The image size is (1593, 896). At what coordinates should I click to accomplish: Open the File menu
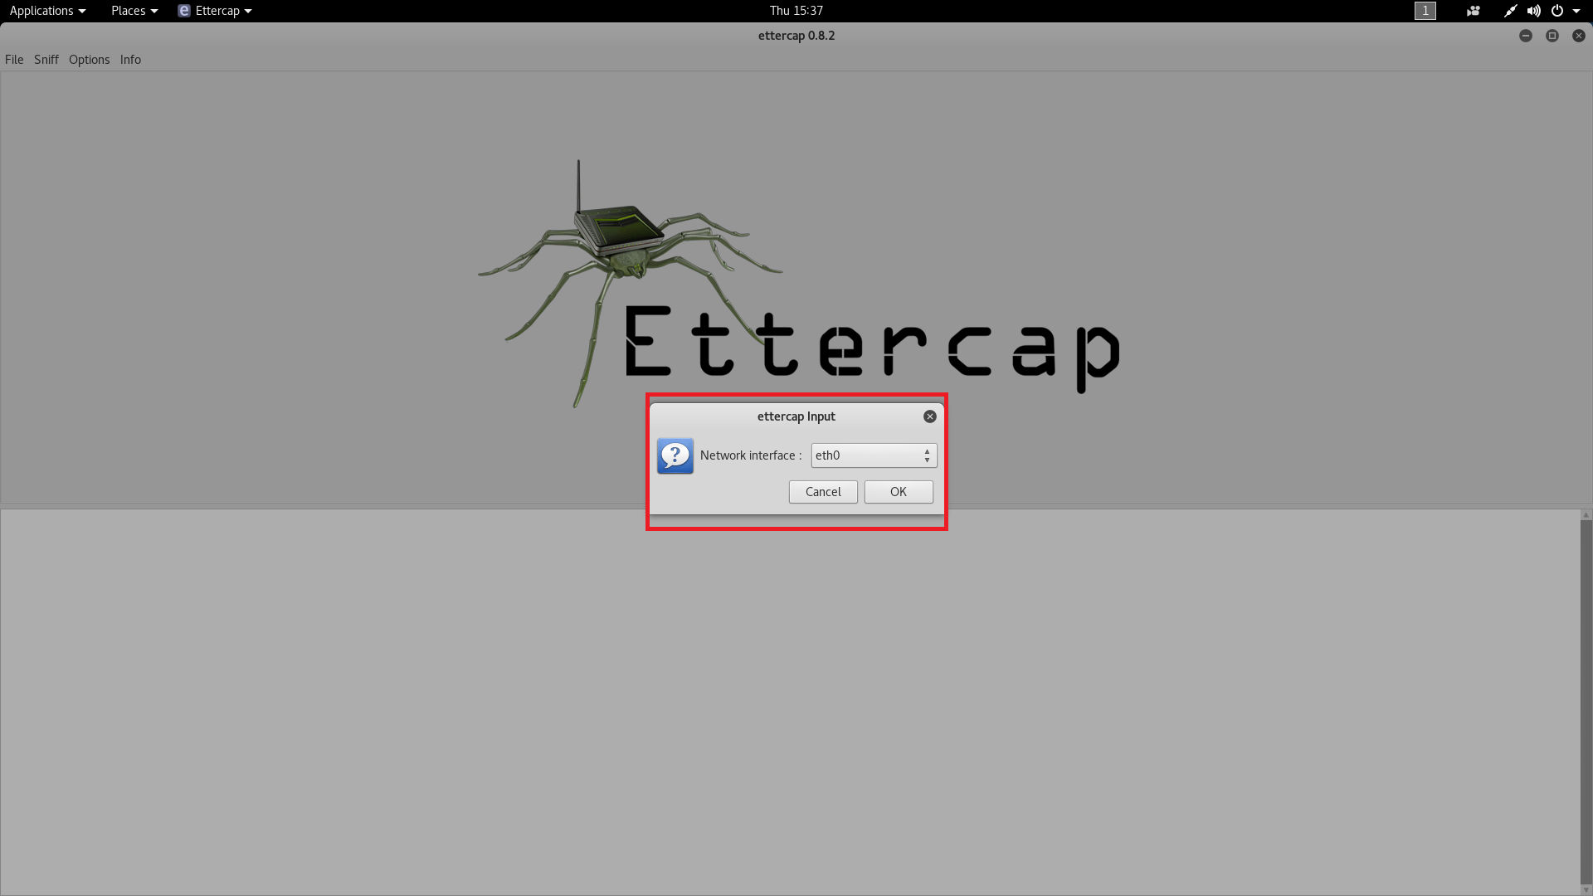tap(14, 60)
